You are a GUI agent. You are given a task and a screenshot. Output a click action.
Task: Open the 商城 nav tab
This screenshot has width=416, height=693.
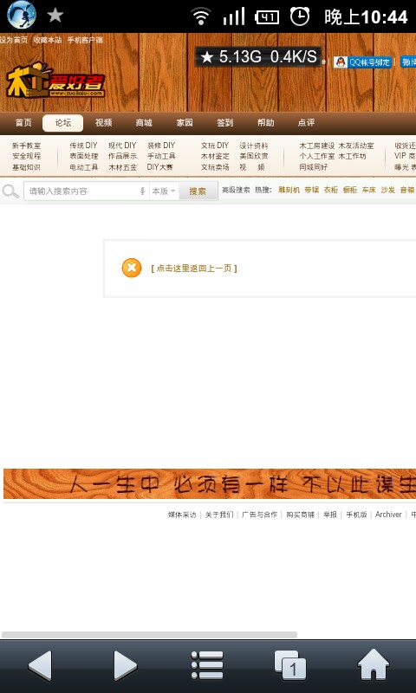coord(144,123)
